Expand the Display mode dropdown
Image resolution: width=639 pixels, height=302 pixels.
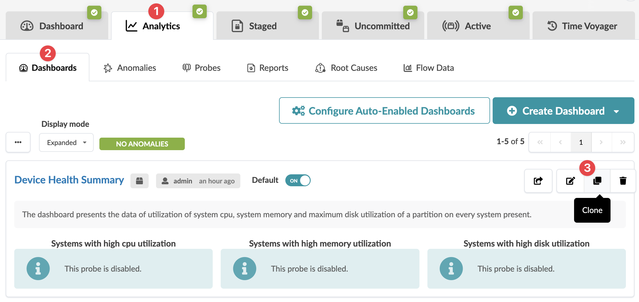pyautogui.click(x=66, y=142)
